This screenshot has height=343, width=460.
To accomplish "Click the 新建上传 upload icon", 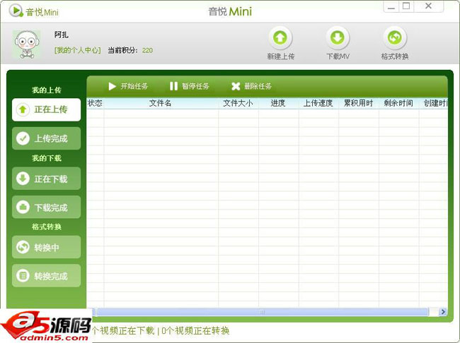I will coord(281,38).
